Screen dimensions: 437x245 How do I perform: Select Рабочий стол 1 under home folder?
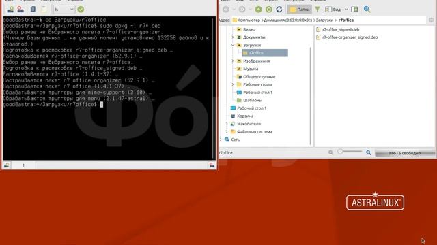click(x=257, y=93)
